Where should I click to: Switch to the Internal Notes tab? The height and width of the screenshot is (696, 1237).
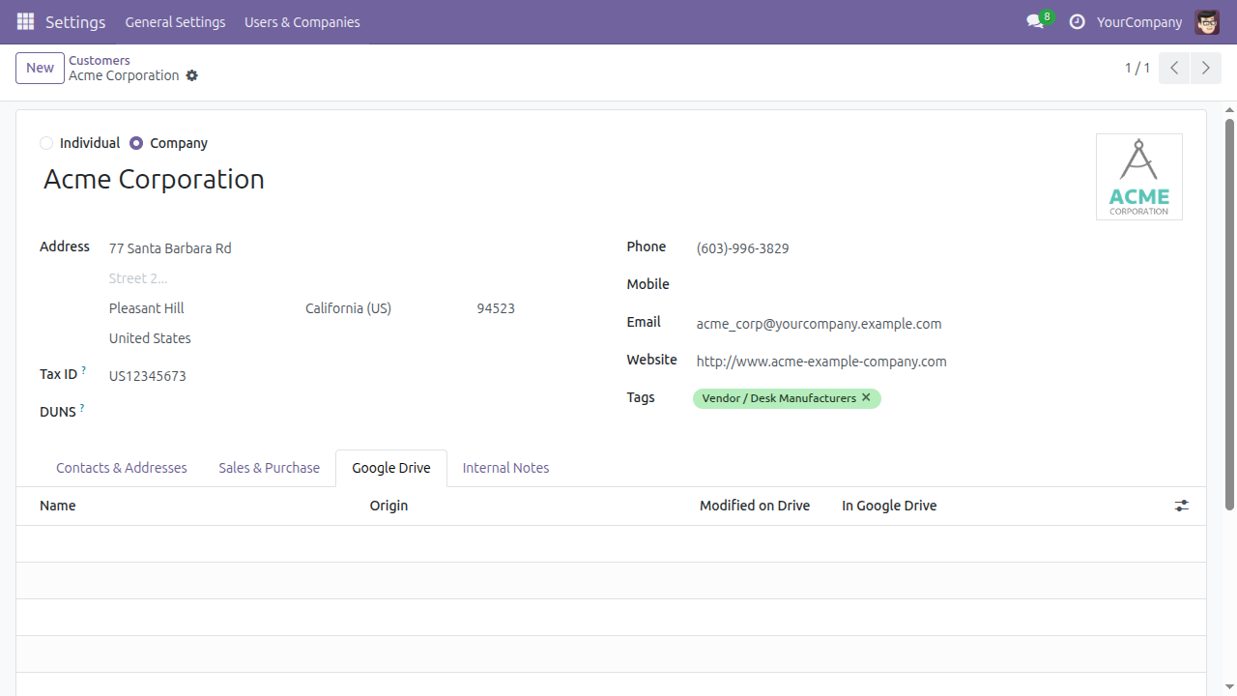[x=505, y=468]
